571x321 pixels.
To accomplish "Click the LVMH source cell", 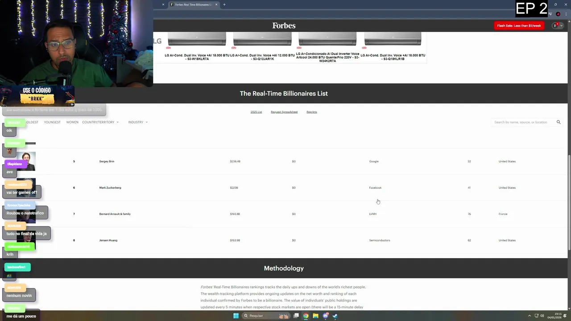I will tap(373, 214).
